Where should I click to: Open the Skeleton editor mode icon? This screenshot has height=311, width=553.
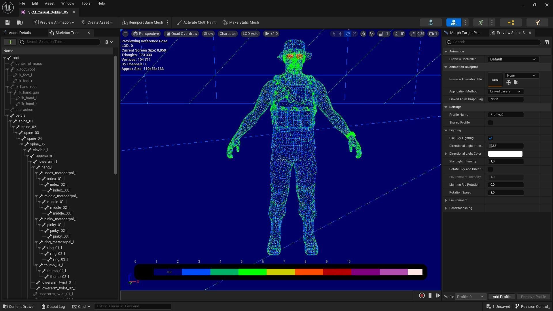point(431,22)
